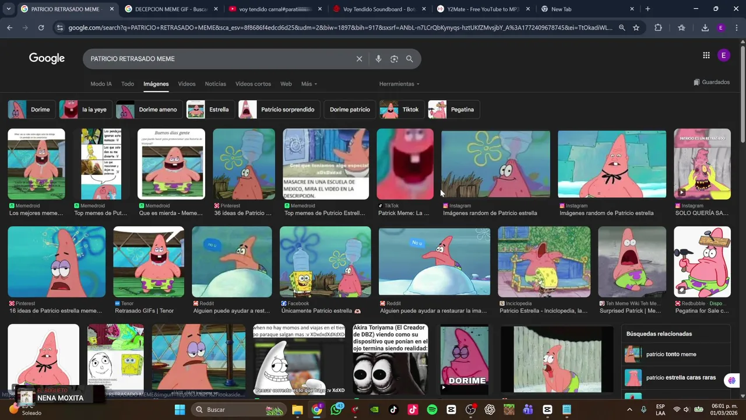
Task: Open a new browser tab
Action: (x=648, y=9)
